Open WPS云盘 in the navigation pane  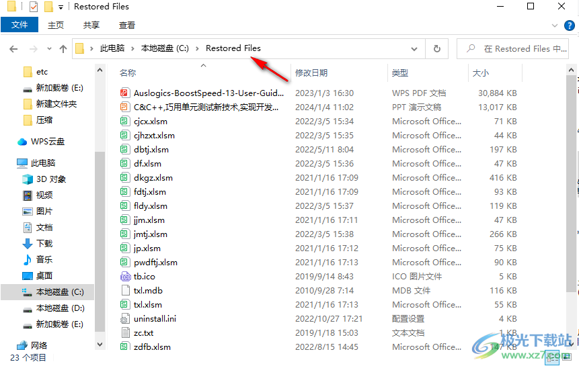click(47, 142)
